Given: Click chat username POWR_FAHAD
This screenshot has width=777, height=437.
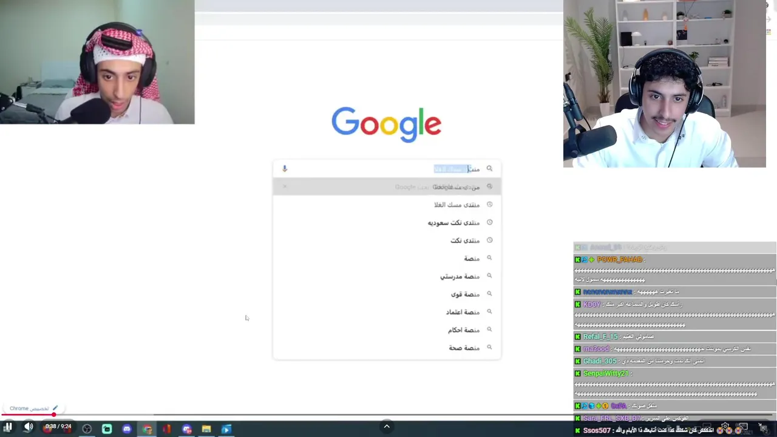Looking at the screenshot, I should point(619,260).
